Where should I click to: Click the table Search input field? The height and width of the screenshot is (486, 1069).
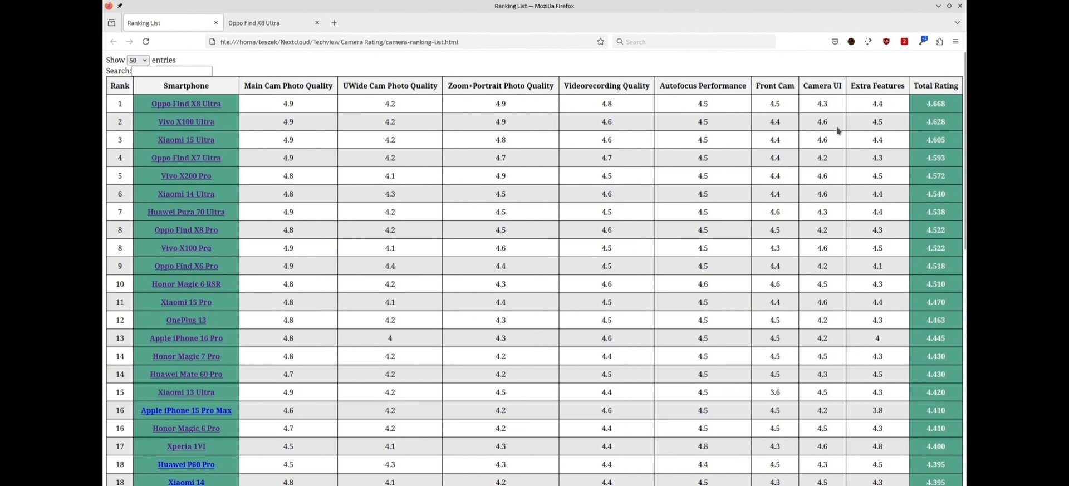(172, 71)
